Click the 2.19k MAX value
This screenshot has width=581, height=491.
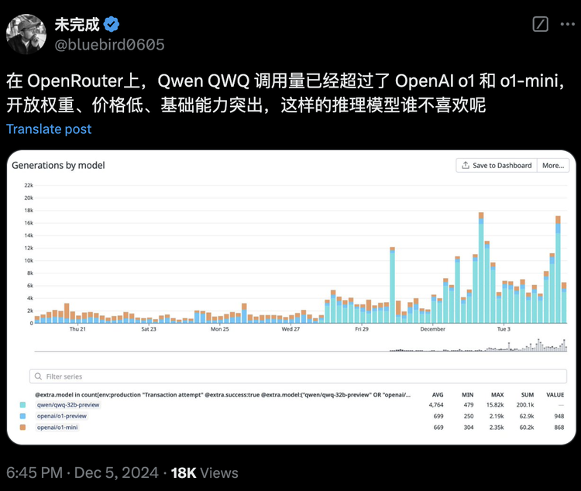point(497,416)
